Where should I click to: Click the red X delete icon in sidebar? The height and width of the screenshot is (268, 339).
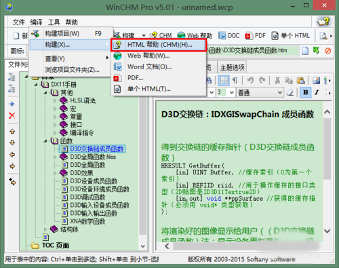12,116
